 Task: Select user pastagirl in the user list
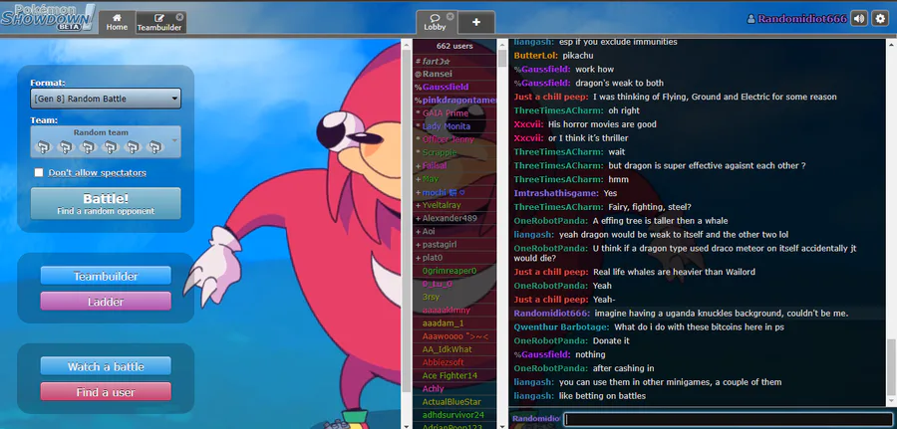(x=454, y=245)
